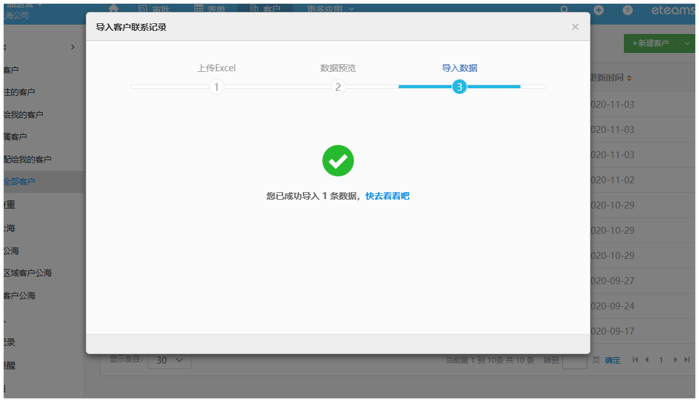Image resolution: width=699 pixels, height=402 pixels.
Task: Click the active step 3 circle
Action: point(459,87)
